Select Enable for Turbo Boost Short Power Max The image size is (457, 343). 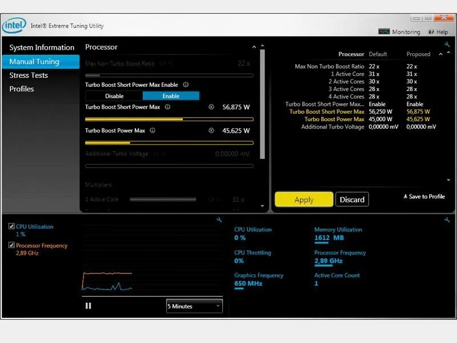(171, 96)
